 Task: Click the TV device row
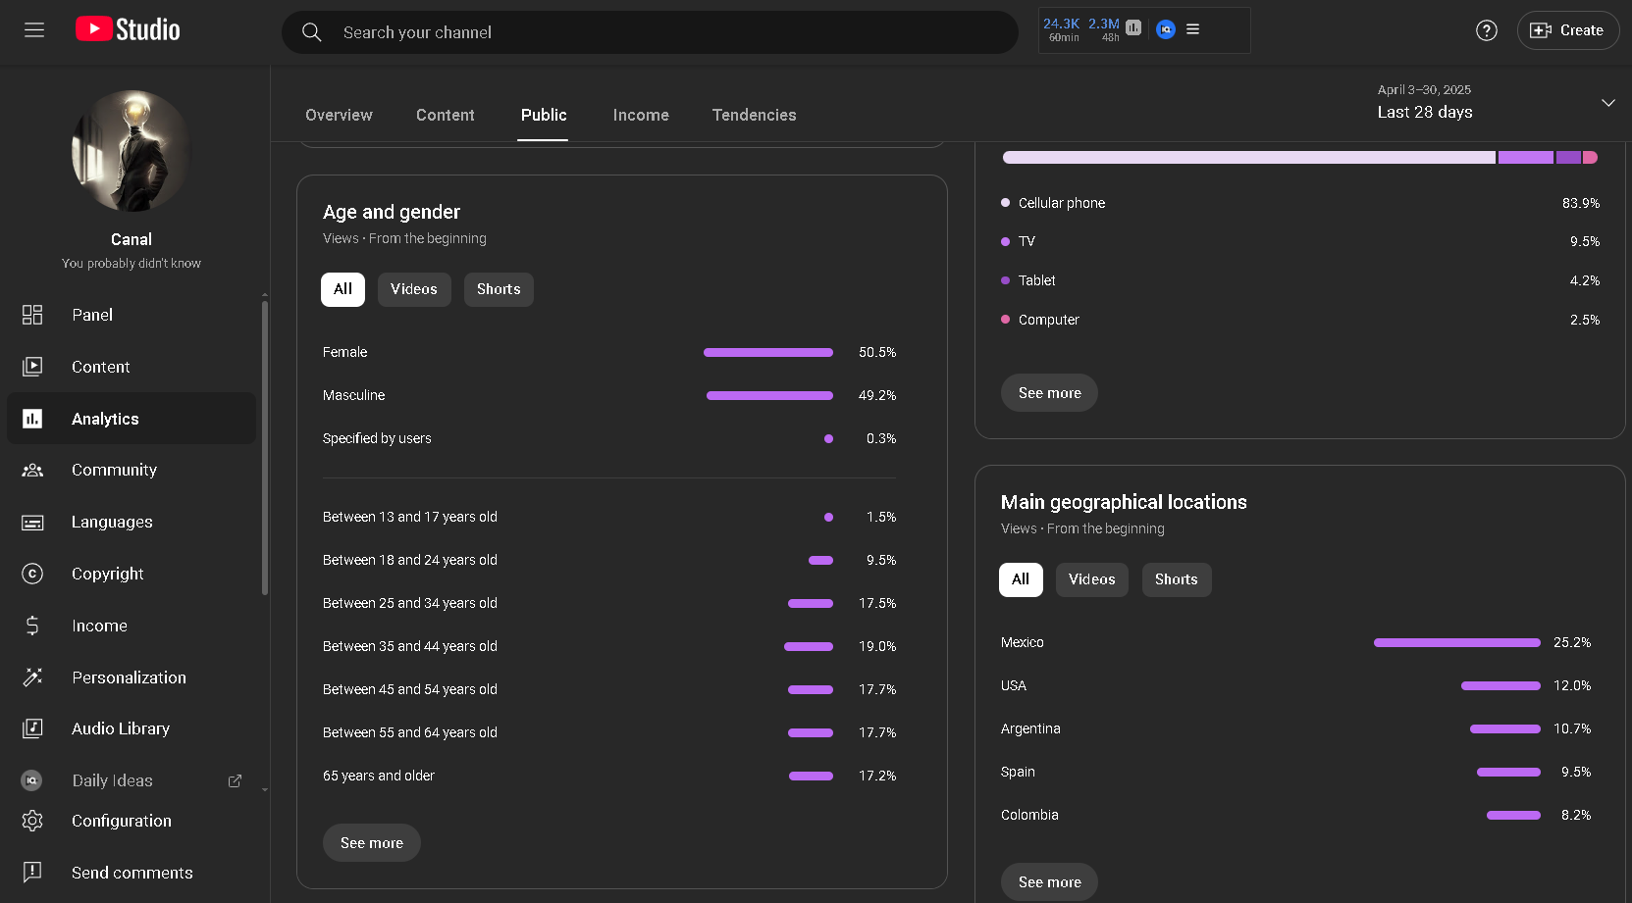pyautogui.click(x=1300, y=241)
